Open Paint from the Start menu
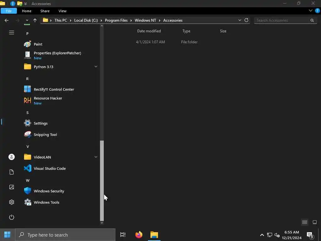 pos(38,44)
